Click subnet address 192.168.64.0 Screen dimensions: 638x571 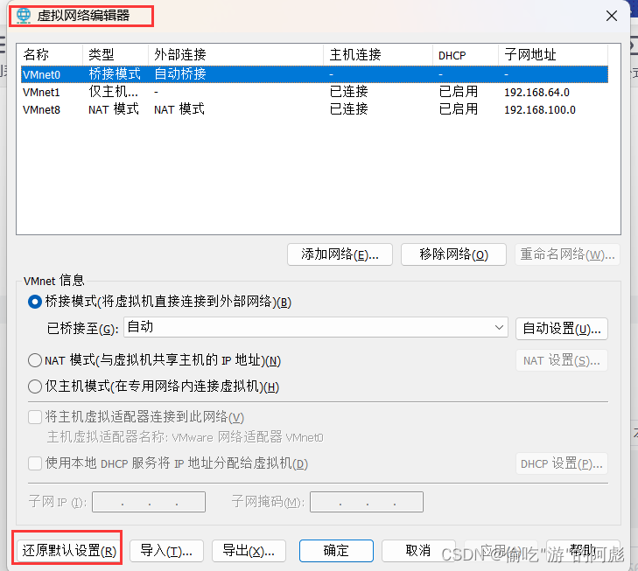(536, 93)
